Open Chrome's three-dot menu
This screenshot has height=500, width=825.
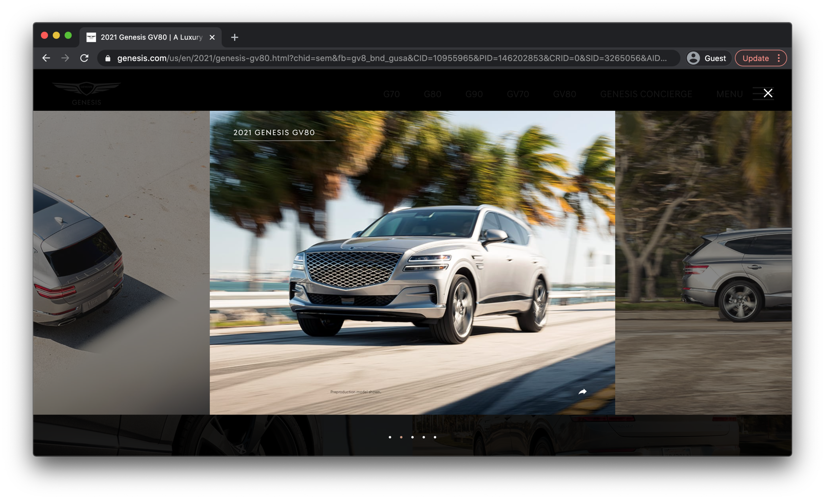pos(779,58)
